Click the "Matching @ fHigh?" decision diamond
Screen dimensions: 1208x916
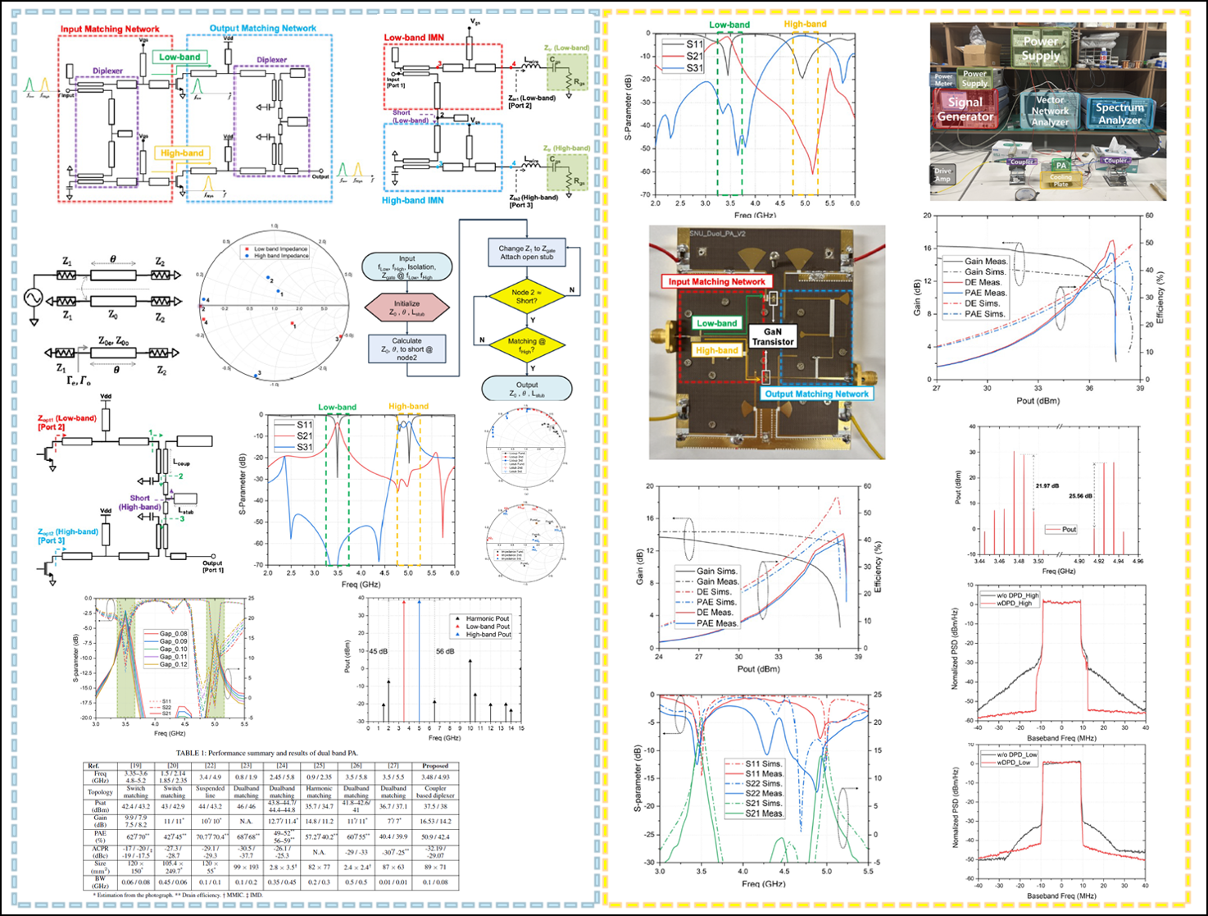[x=527, y=345]
